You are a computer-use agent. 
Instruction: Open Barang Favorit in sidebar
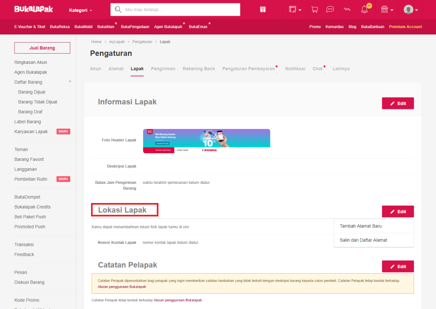[29, 159]
